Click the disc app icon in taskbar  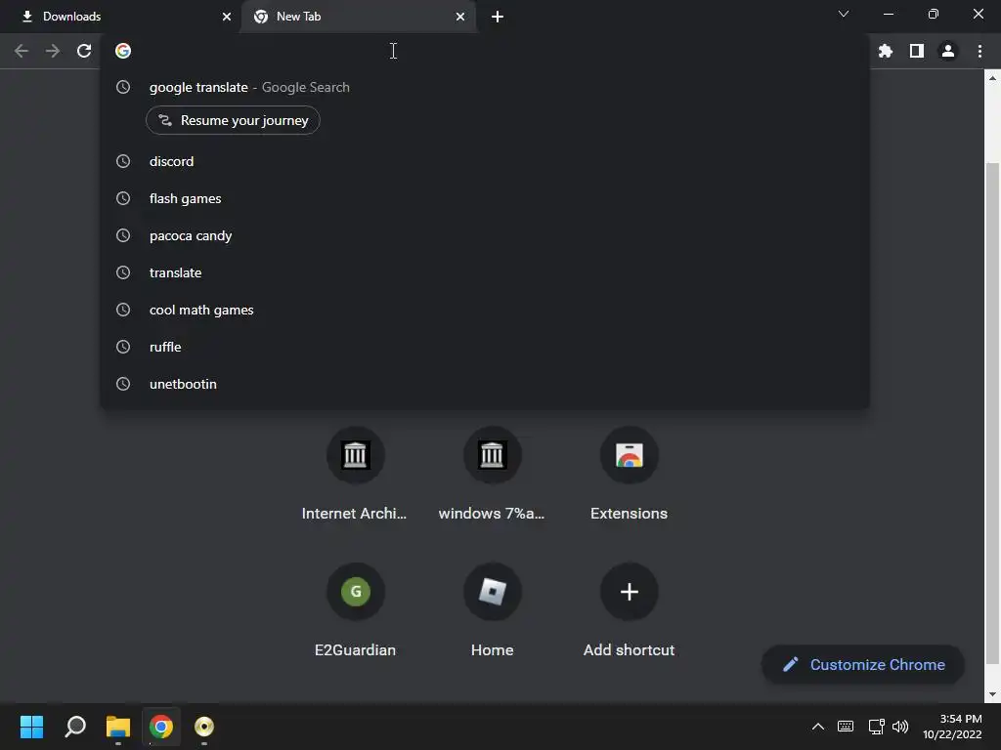203,727
